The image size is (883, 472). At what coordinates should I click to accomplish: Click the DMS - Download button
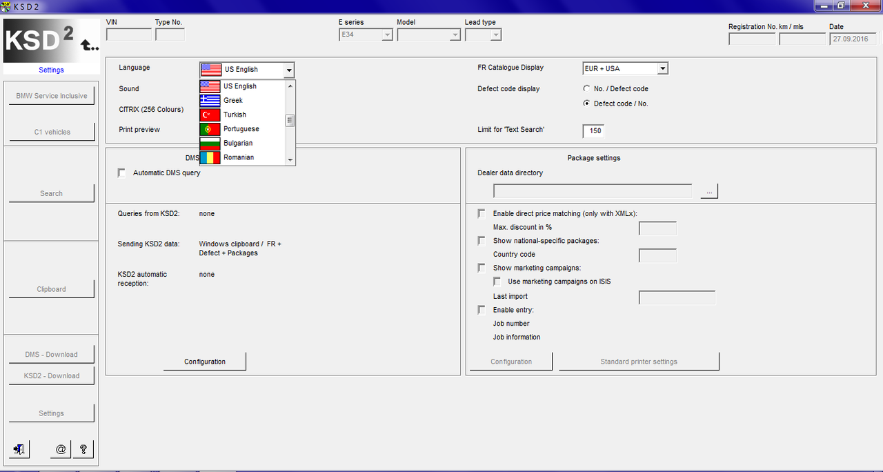click(x=52, y=355)
